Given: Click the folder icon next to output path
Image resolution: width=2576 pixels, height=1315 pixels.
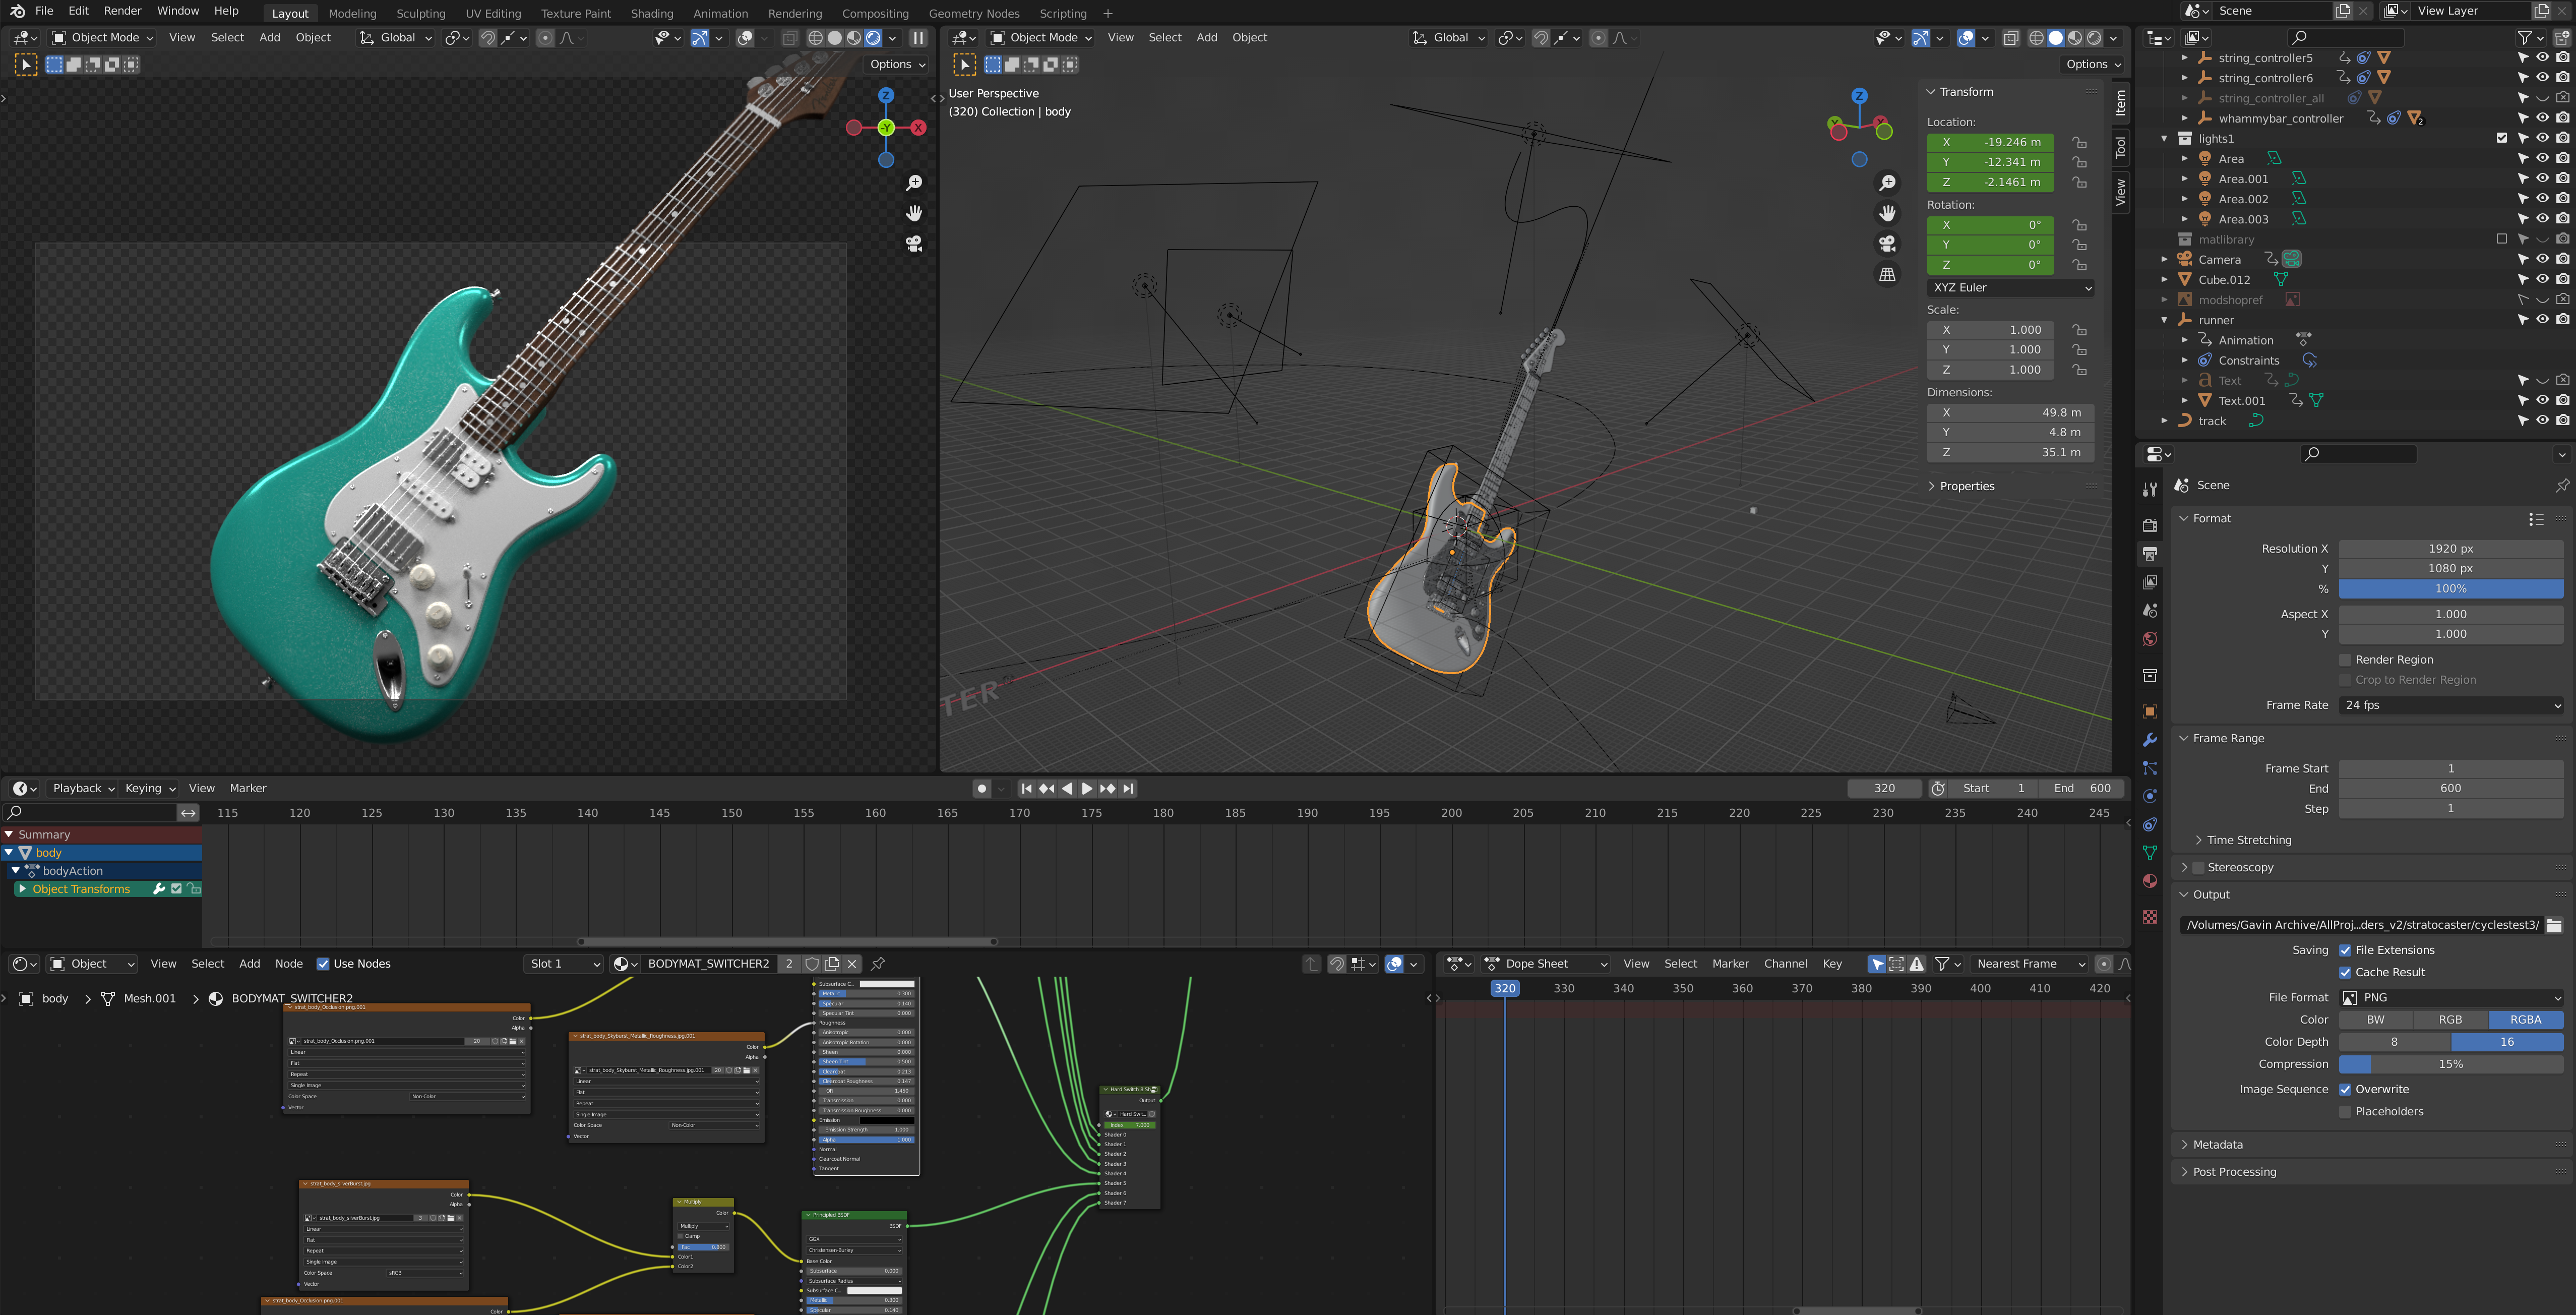Looking at the screenshot, I should pyautogui.click(x=2553, y=925).
